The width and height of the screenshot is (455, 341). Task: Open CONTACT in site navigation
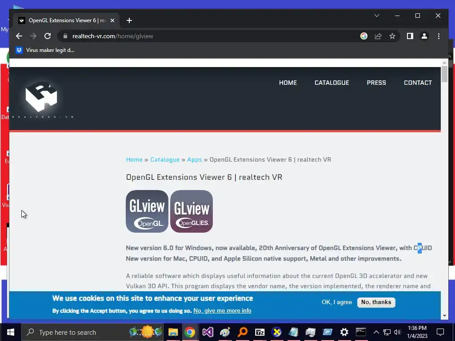418,83
